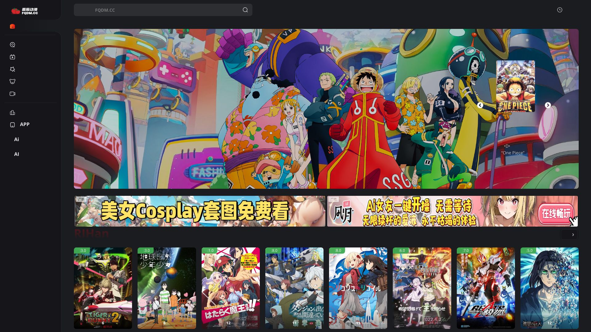Open the One Piece movie poster thumbnail

pyautogui.click(x=515, y=86)
